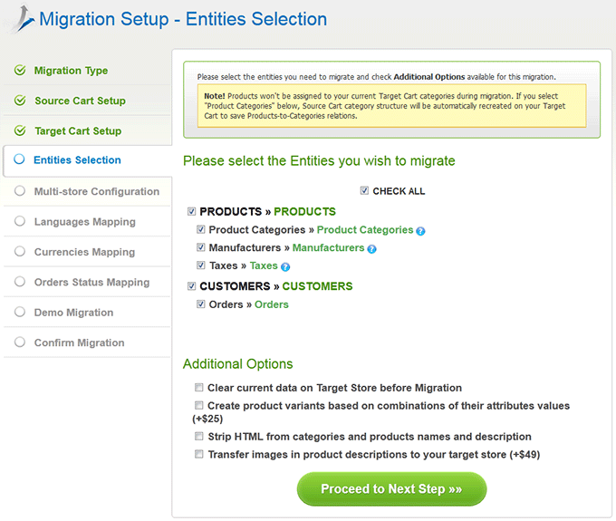Click Proceed to Next Step button
This screenshot has width=616, height=521.
click(x=391, y=488)
